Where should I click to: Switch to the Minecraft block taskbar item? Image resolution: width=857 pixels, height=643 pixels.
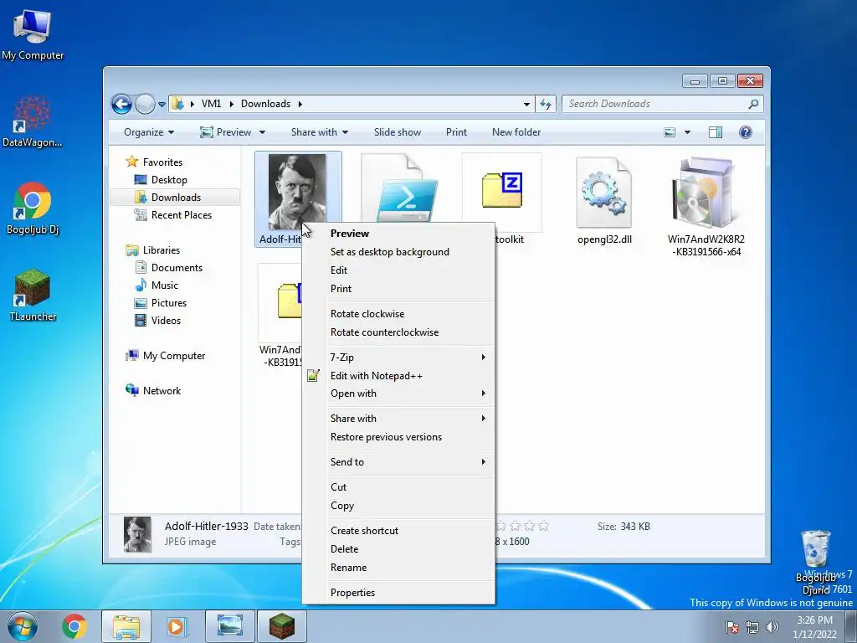click(282, 626)
